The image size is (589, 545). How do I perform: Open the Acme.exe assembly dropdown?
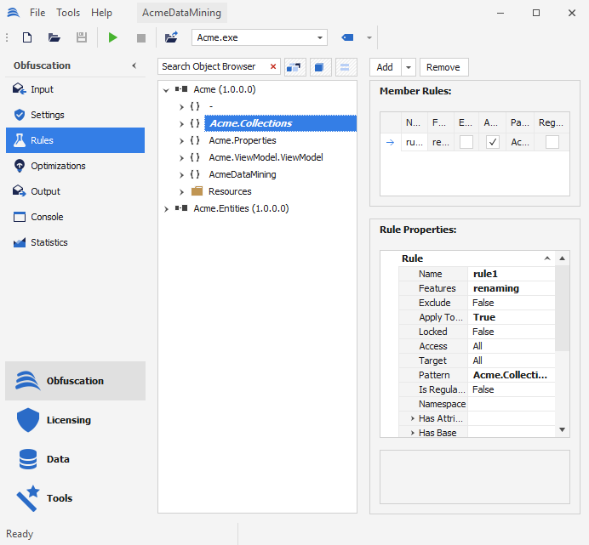tap(320, 37)
